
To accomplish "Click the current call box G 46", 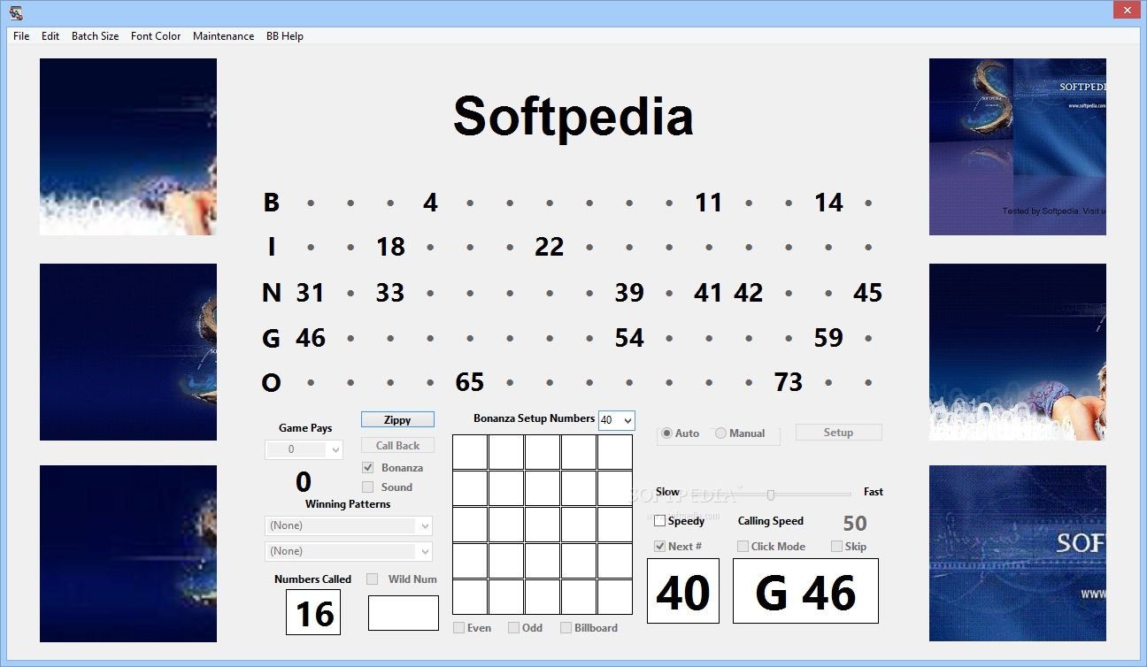I will coord(805,591).
